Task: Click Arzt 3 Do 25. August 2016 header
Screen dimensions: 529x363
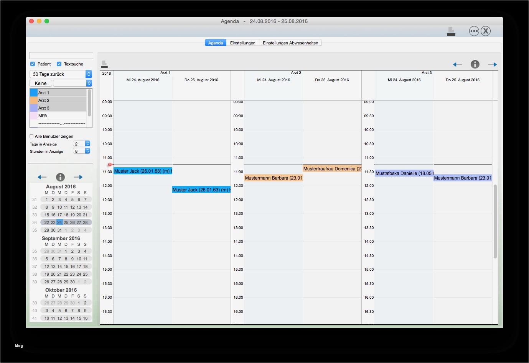Action: coord(463,80)
